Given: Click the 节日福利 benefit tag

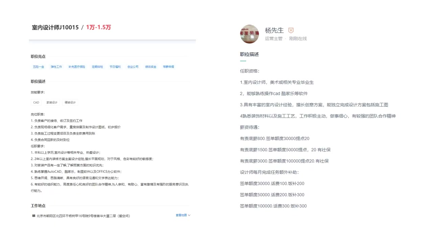Looking at the screenshot, I should tap(115, 67).
